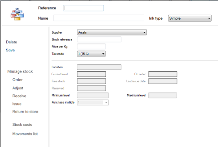218x147 pixels.
Task: Click the Supplier label
Action: point(57,33)
